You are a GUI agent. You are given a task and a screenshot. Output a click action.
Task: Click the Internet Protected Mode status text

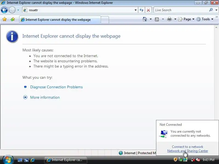(140, 153)
